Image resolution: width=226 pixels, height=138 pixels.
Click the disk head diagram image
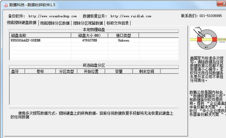[x=208, y=38]
